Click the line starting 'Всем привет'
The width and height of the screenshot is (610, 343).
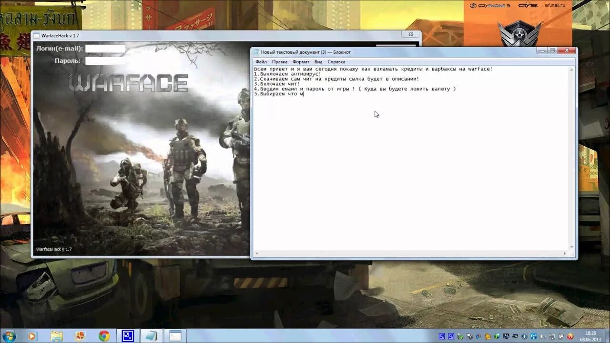click(x=373, y=69)
